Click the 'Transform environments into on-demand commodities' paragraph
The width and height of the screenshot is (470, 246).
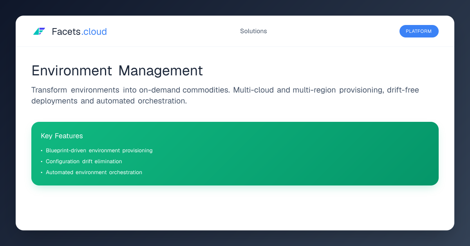pyautogui.click(x=225, y=95)
